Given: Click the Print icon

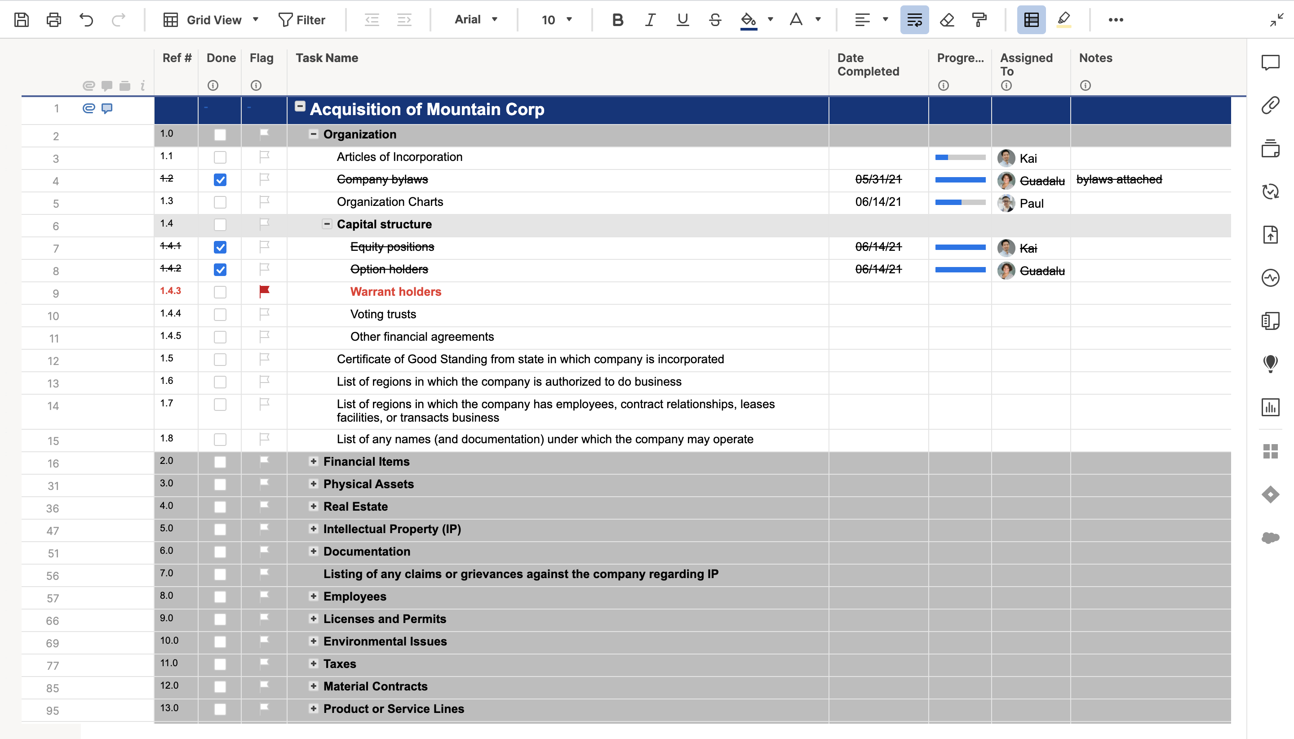Looking at the screenshot, I should coord(54,20).
